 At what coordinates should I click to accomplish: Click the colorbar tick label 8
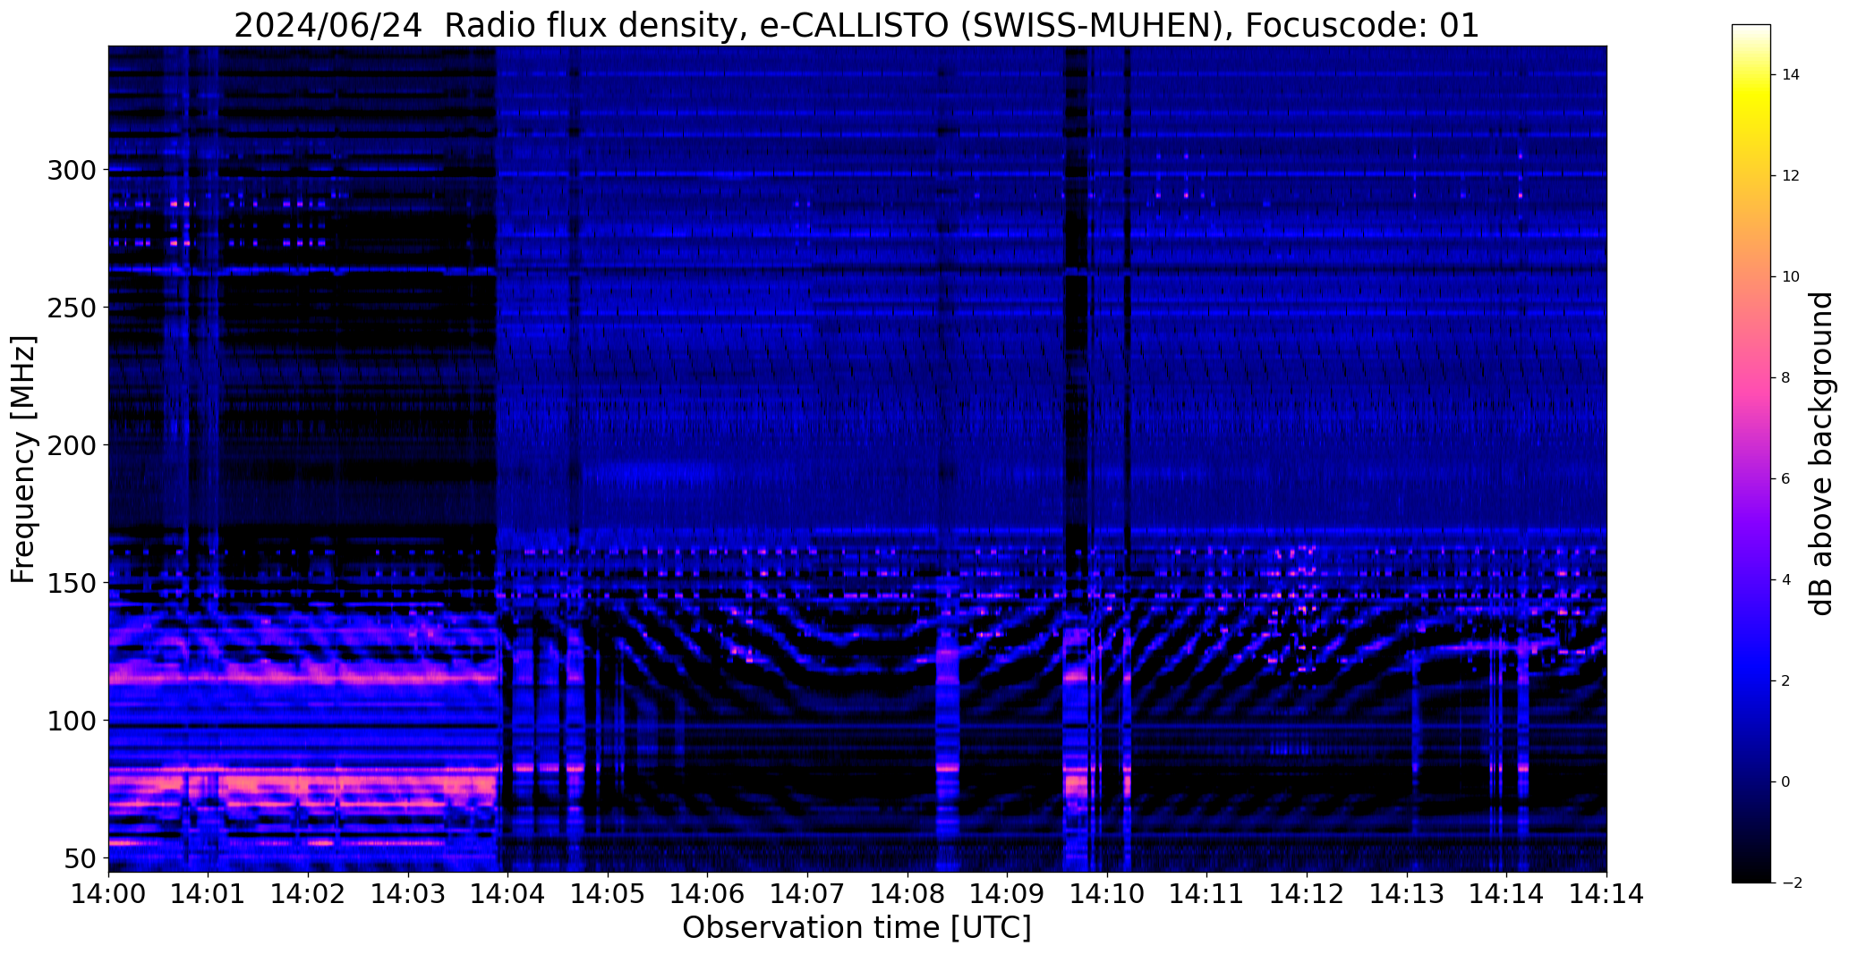(x=1785, y=377)
